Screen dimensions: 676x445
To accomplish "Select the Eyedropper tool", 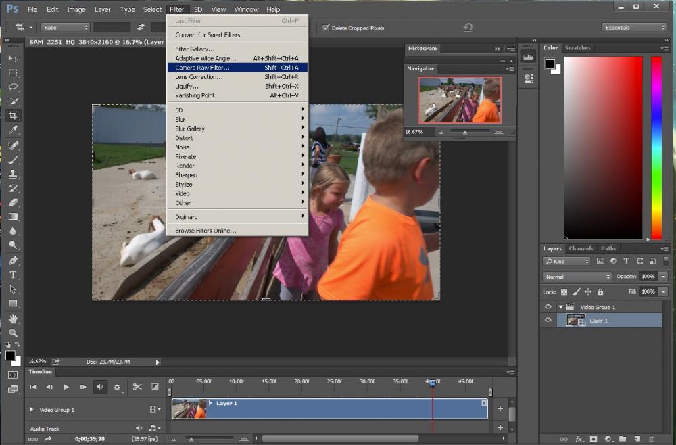I will tap(13, 130).
